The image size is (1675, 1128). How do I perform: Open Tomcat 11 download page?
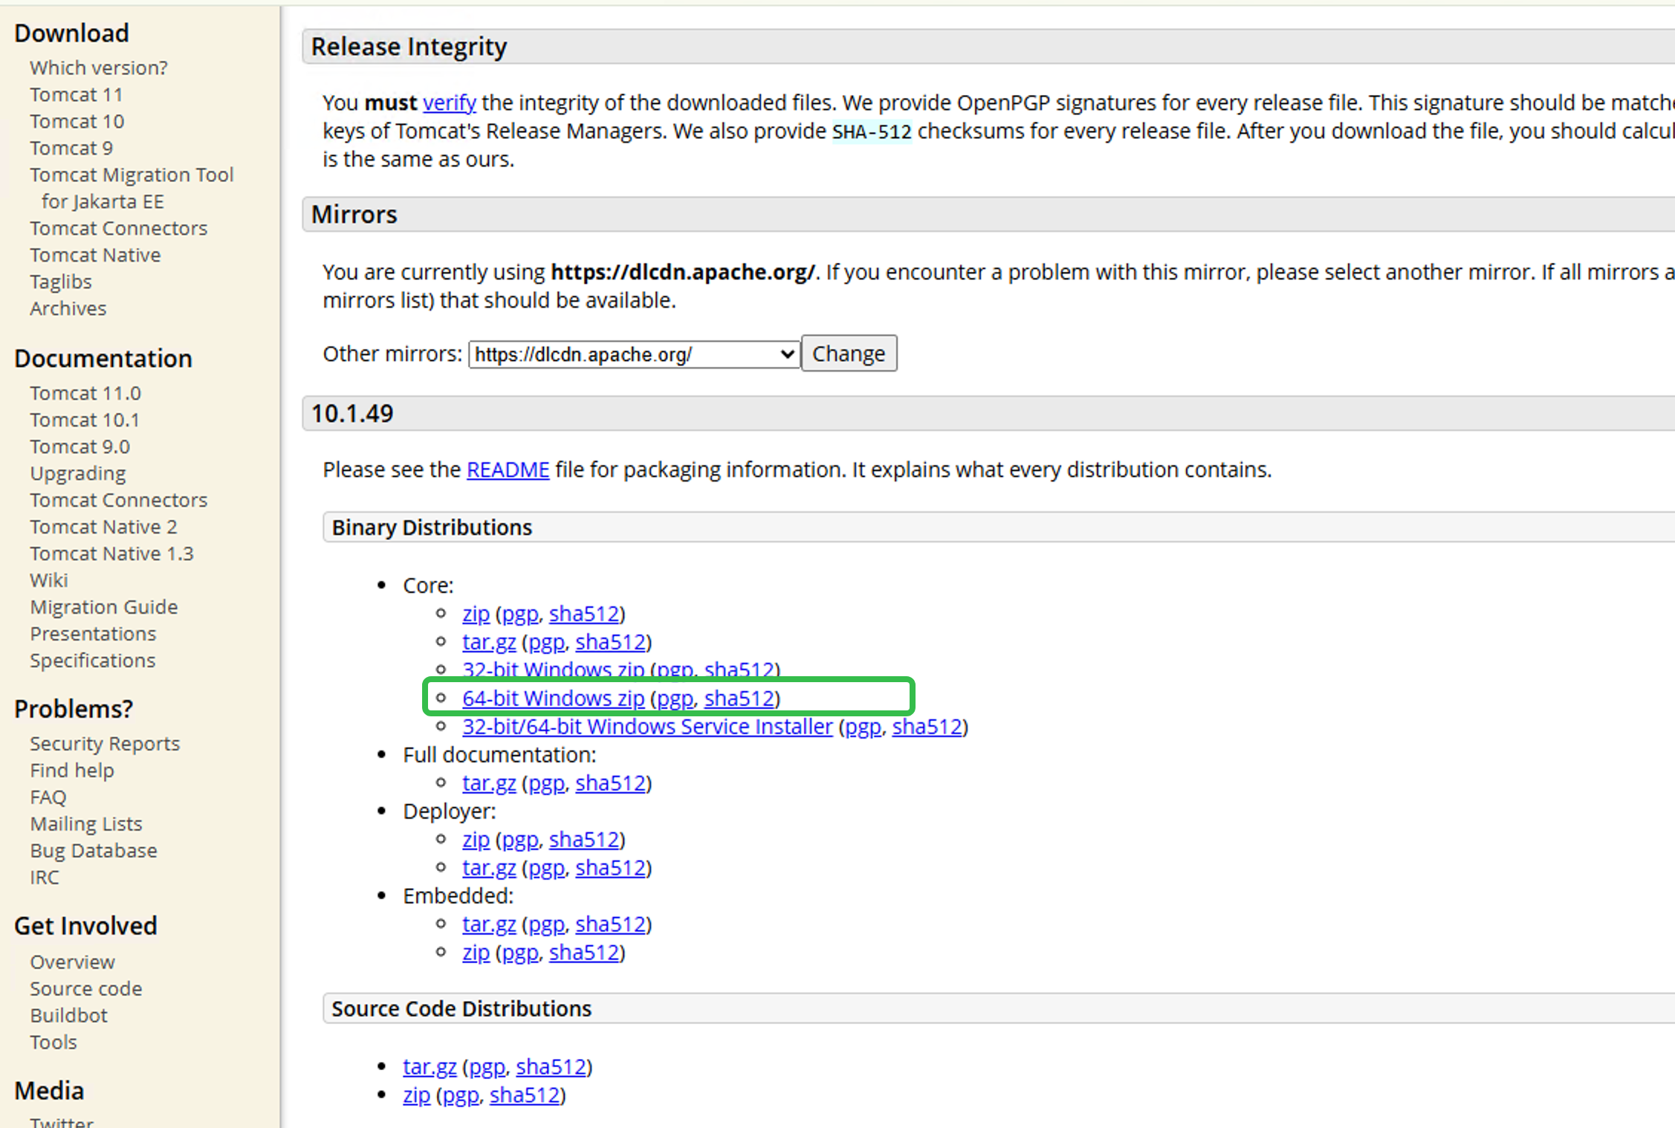click(76, 94)
